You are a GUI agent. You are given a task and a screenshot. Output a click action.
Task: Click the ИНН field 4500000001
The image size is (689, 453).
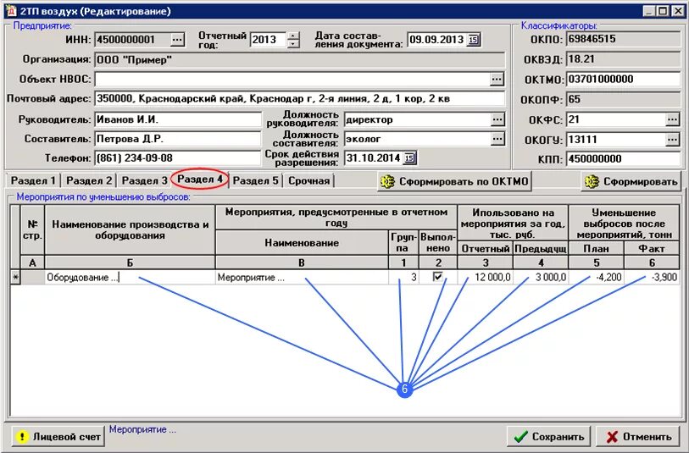coord(133,40)
